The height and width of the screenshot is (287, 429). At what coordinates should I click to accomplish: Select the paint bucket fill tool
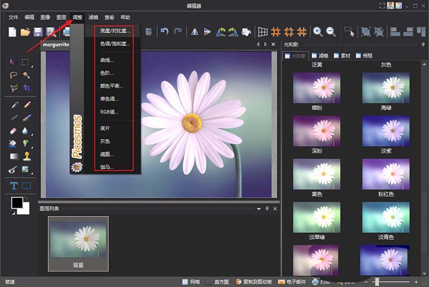(12, 143)
